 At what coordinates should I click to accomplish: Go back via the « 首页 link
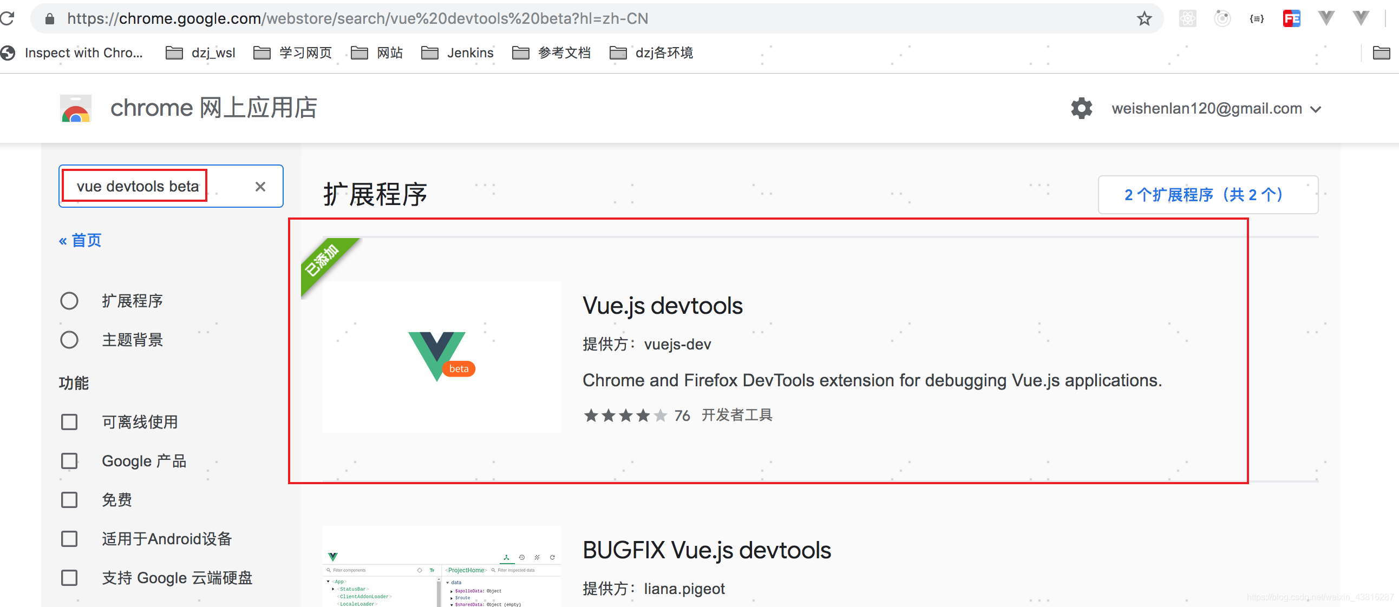click(x=80, y=240)
